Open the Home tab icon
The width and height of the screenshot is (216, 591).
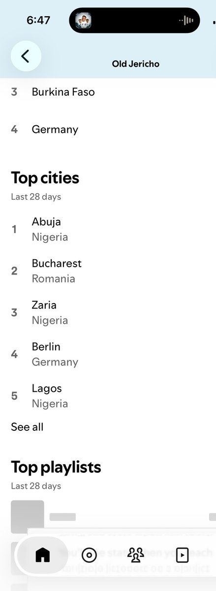42,555
